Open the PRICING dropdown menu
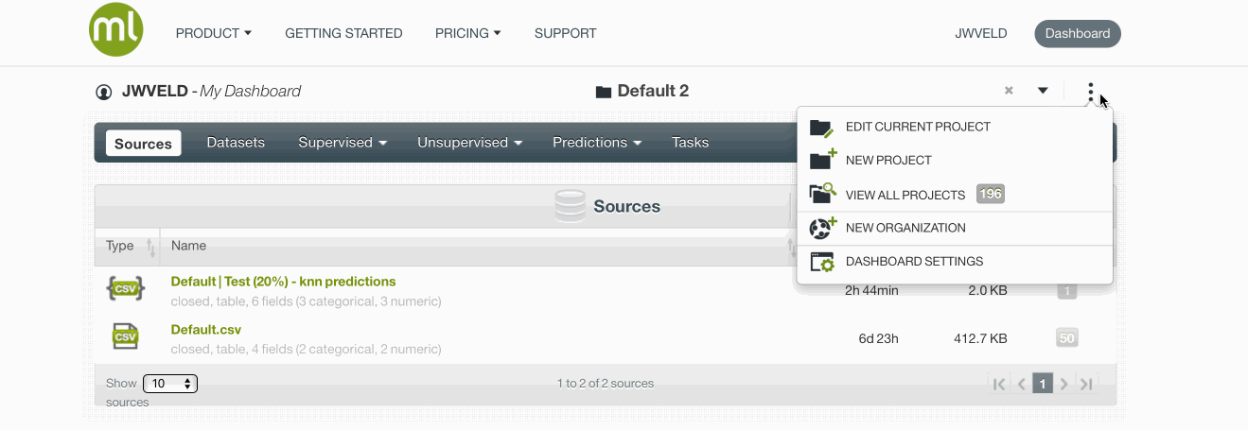 (467, 33)
